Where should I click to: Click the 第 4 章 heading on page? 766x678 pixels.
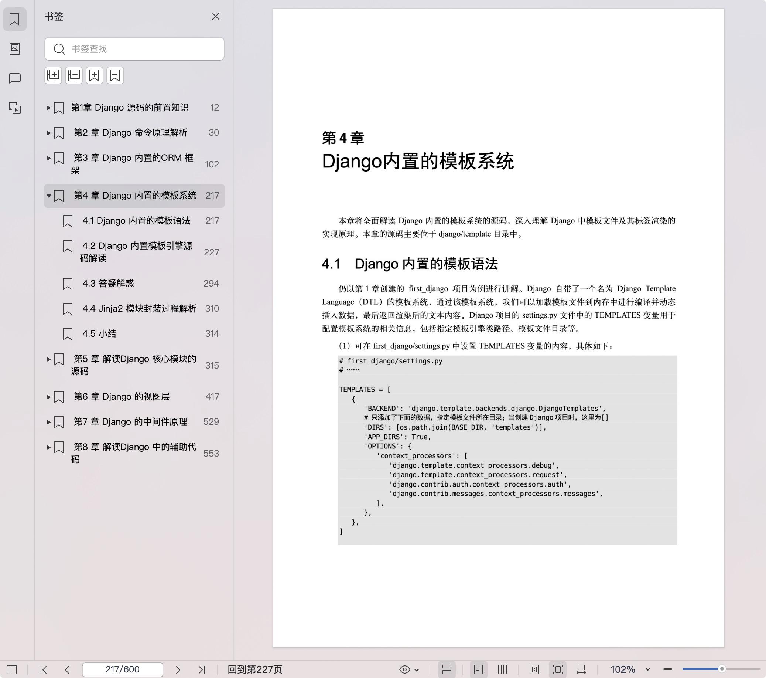click(x=343, y=138)
